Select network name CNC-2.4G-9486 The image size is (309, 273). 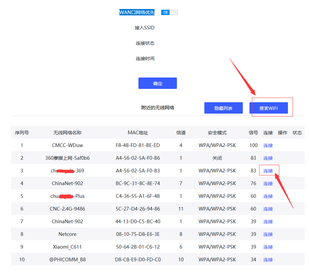coord(68,209)
